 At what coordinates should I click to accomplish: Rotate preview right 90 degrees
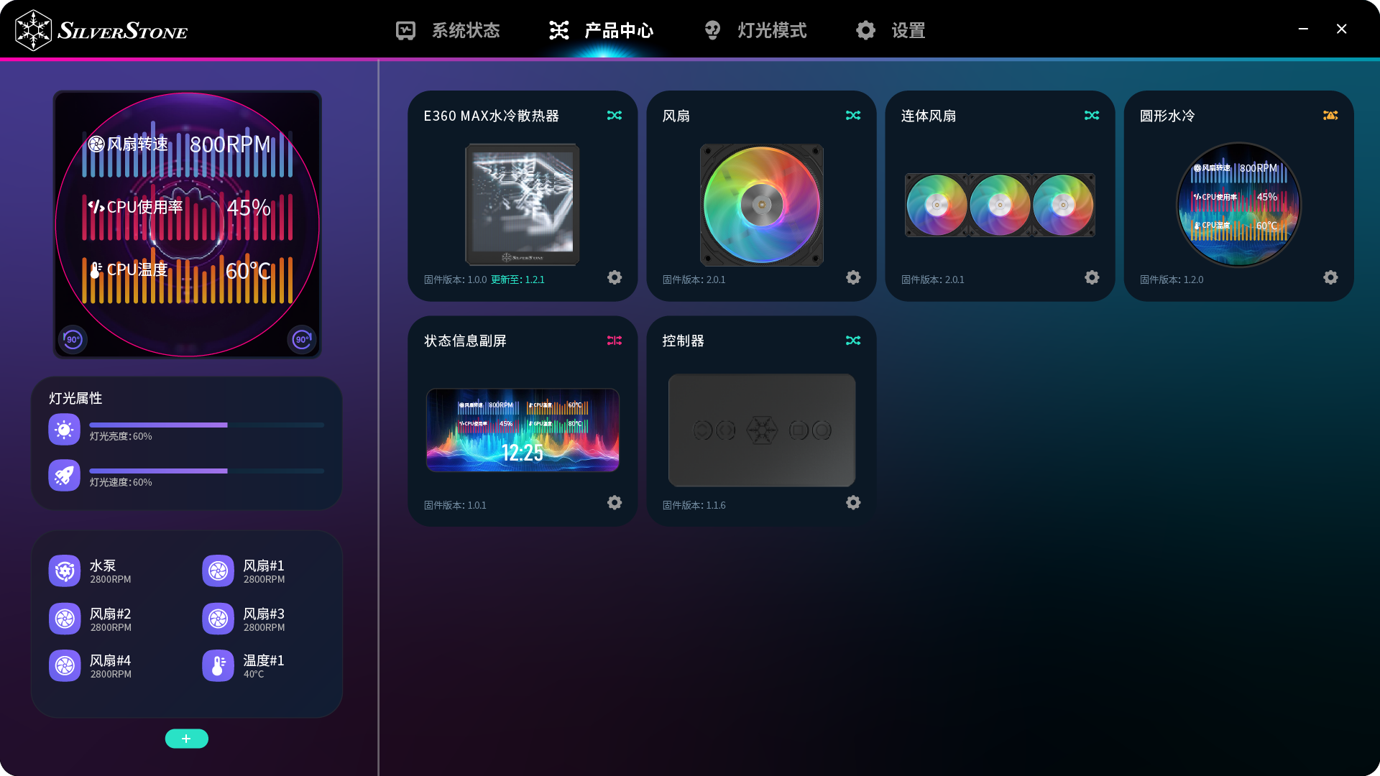302,339
